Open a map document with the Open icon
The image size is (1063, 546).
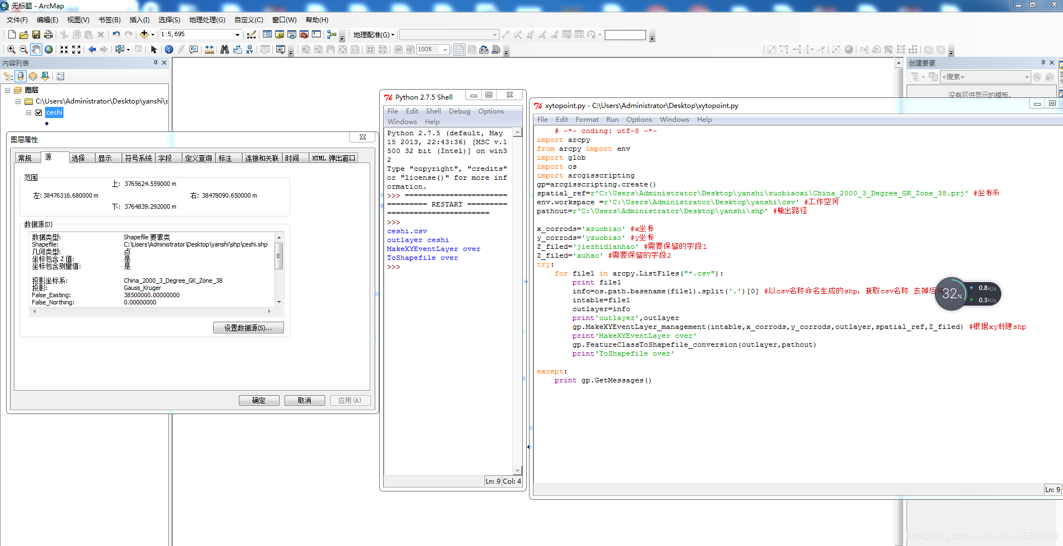coord(23,35)
